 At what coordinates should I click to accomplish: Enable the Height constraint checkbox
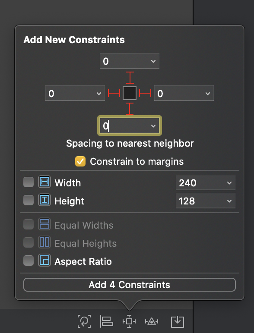(x=29, y=200)
